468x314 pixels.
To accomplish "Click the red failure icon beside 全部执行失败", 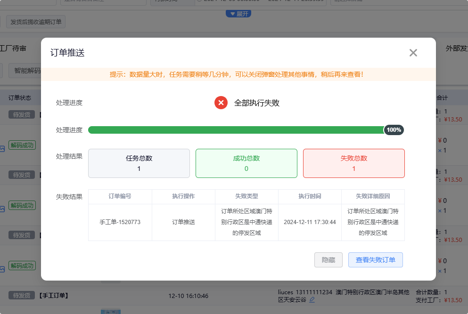I will (x=221, y=103).
